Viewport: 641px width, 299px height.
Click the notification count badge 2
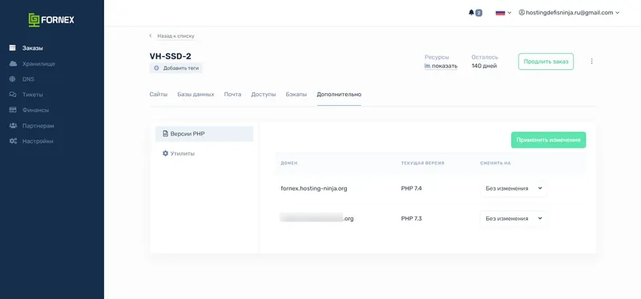pos(478,13)
